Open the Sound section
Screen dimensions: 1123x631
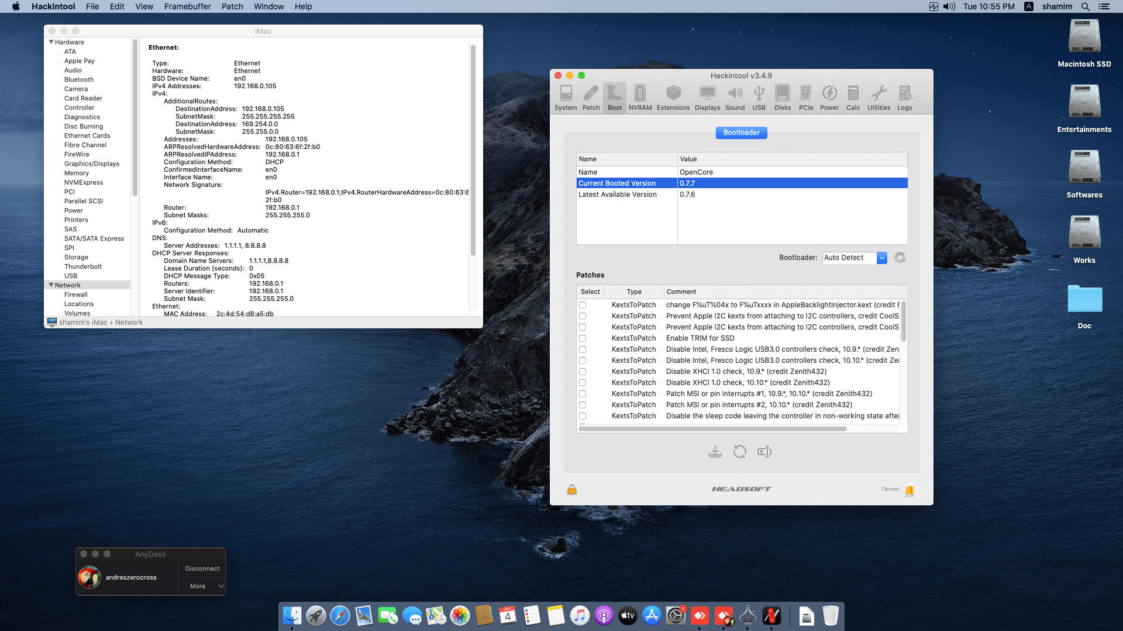[x=735, y=98]
